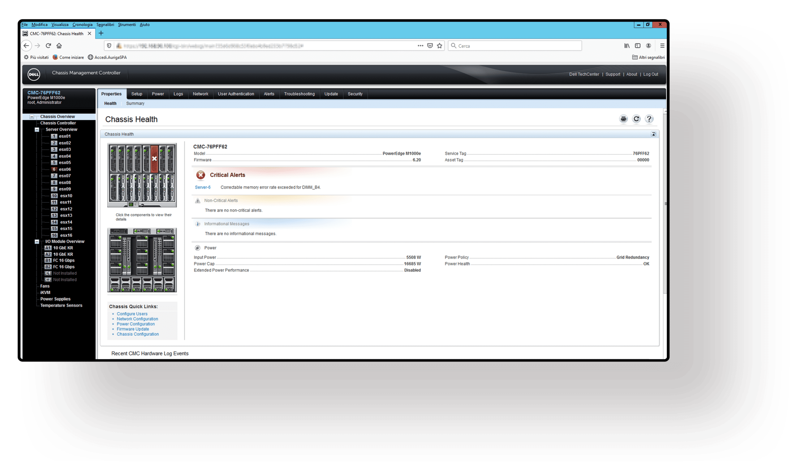Collapse the Chassis Health panel
This screenshot has height=470, width=792.
click(653, 134)
